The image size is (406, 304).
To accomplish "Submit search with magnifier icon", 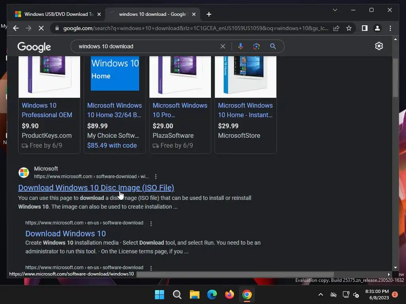I will pyautogui.click(x=273, y=46).
